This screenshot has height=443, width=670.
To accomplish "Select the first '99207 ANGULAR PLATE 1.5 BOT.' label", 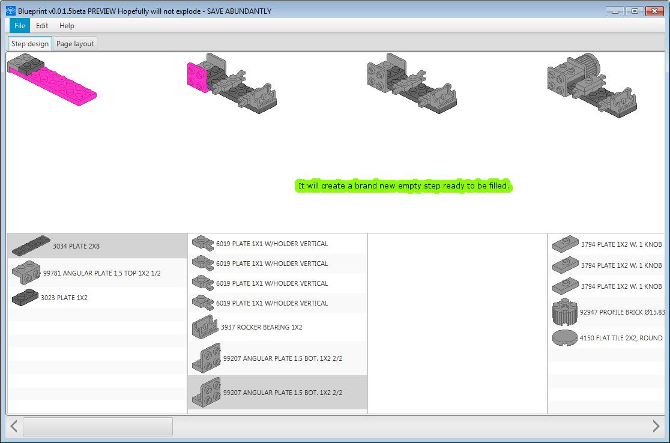I will click(283, 358).
